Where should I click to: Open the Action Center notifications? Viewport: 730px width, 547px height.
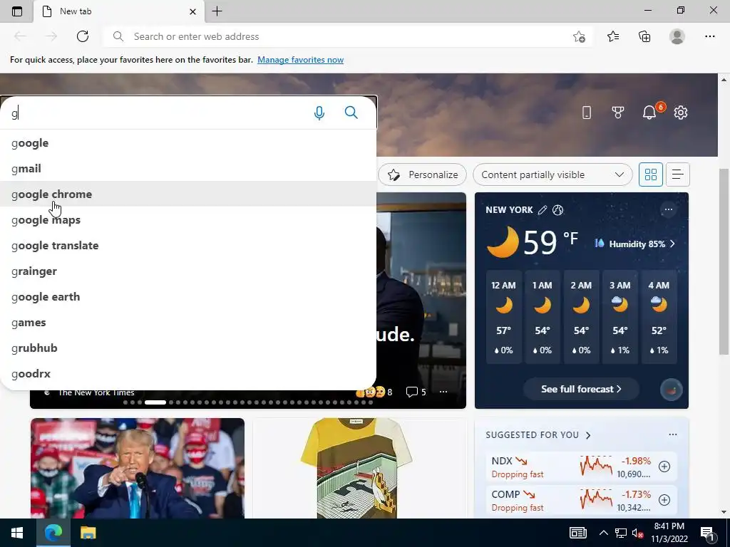707,533
